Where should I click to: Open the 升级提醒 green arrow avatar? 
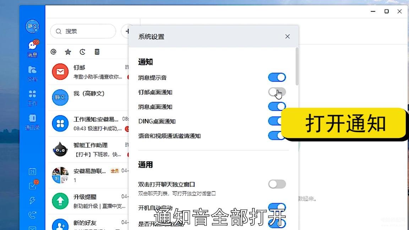pyautogui.click(x=60, y=201)
